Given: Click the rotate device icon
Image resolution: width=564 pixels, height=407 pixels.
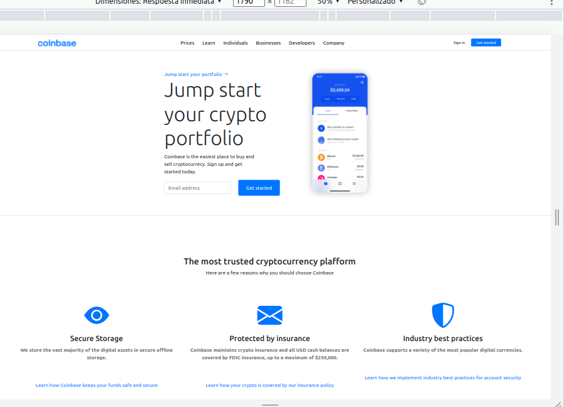Looking at the screenshot, I should (422, 2).
